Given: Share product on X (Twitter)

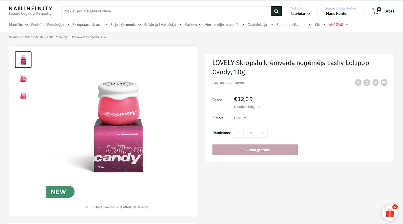Looking at the screenshot, I should [375, 83].
